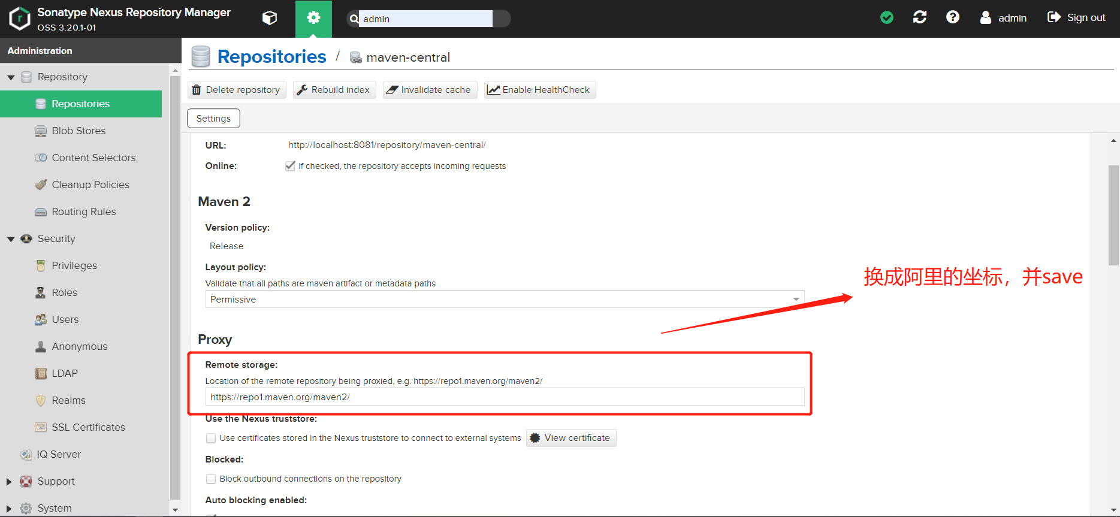Click the Support lifebuoy icon
Viewport: 1120px width, 517px height.
pos(26,481)
